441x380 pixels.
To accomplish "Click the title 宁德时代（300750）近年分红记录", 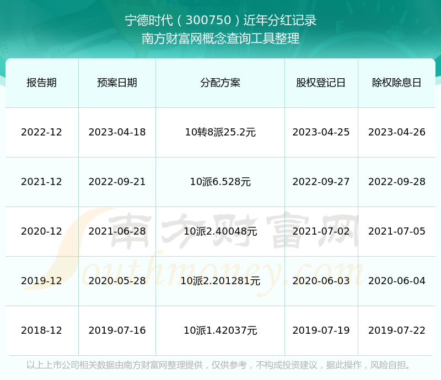I will [x=220, y=20].
